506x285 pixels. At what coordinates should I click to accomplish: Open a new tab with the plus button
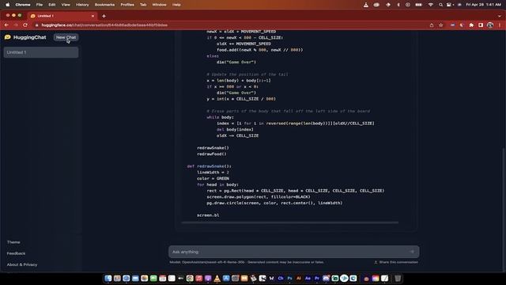coord(104,16)
